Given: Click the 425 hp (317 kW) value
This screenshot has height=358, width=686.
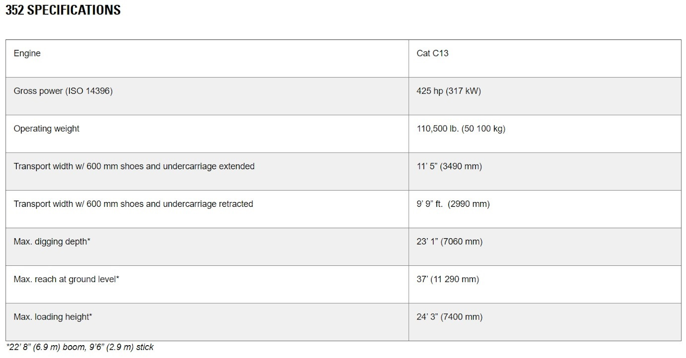Looking at the screenshot, I should [x=448, y=91].
